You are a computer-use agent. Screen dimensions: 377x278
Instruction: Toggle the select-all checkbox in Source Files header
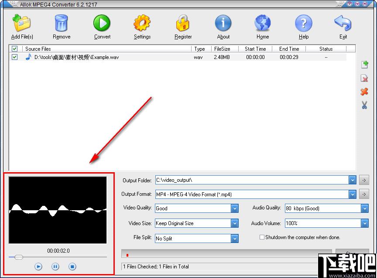(14, 49)
